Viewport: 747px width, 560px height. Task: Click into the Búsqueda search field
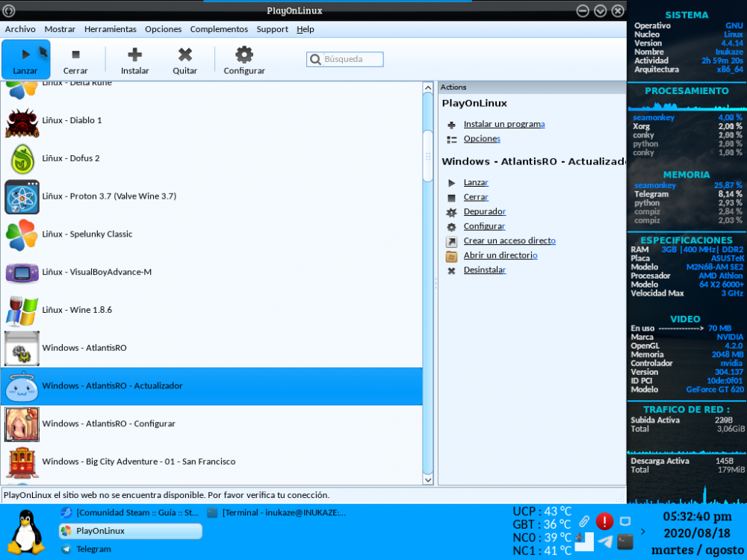click(351, 60)
